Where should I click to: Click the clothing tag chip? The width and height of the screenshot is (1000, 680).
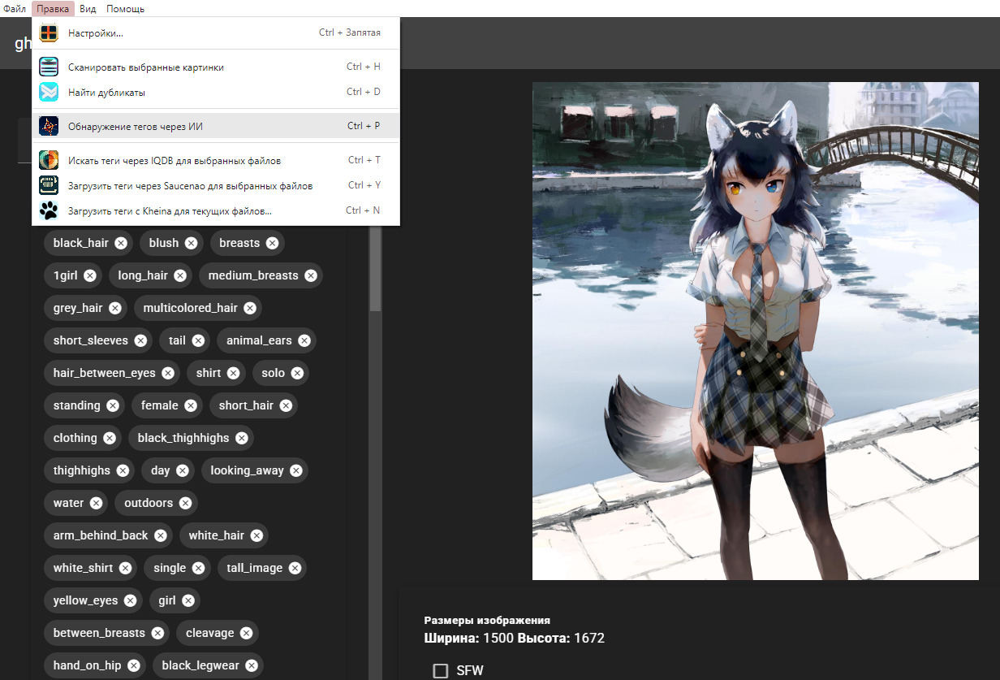click(x=82, y=438)
